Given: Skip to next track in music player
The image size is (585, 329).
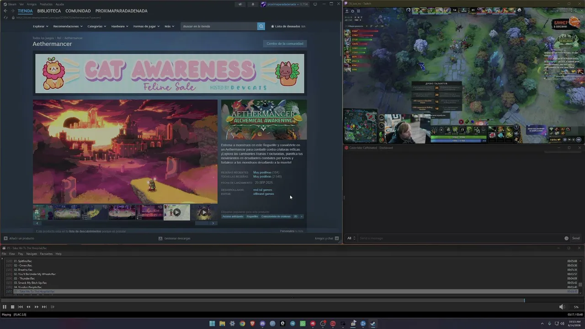Looking at the screenshot, I should pyautogui.click(x=44, y=307).
